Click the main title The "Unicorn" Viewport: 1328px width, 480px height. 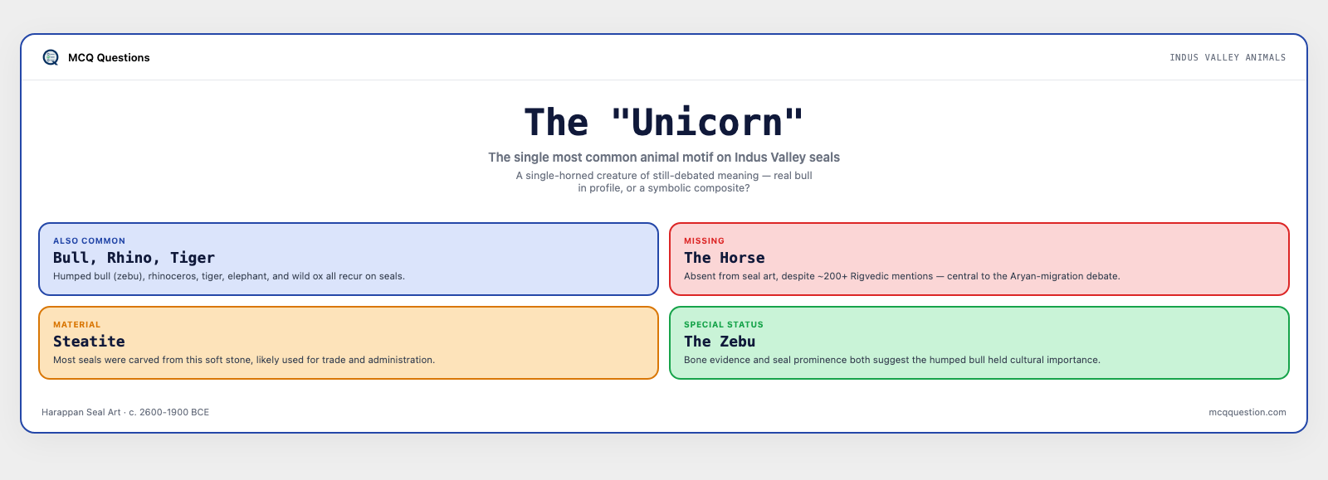[664, 123]
